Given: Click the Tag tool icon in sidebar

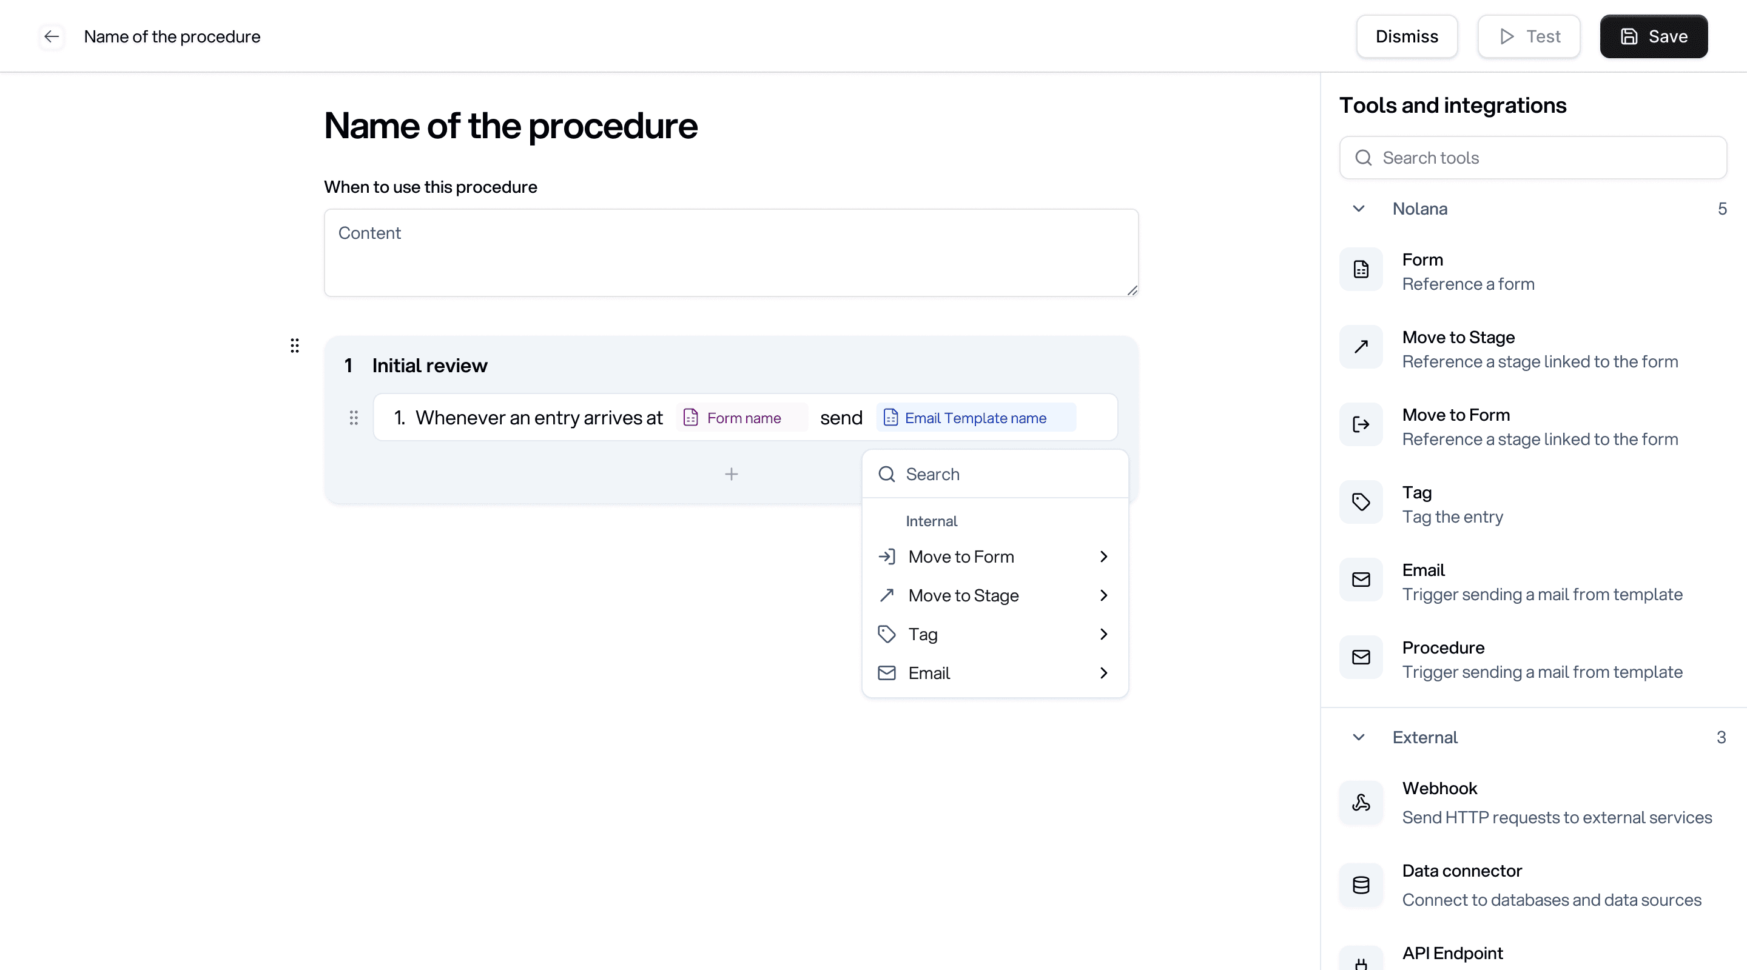Looking at the screenshot, I should point(1361,503).
